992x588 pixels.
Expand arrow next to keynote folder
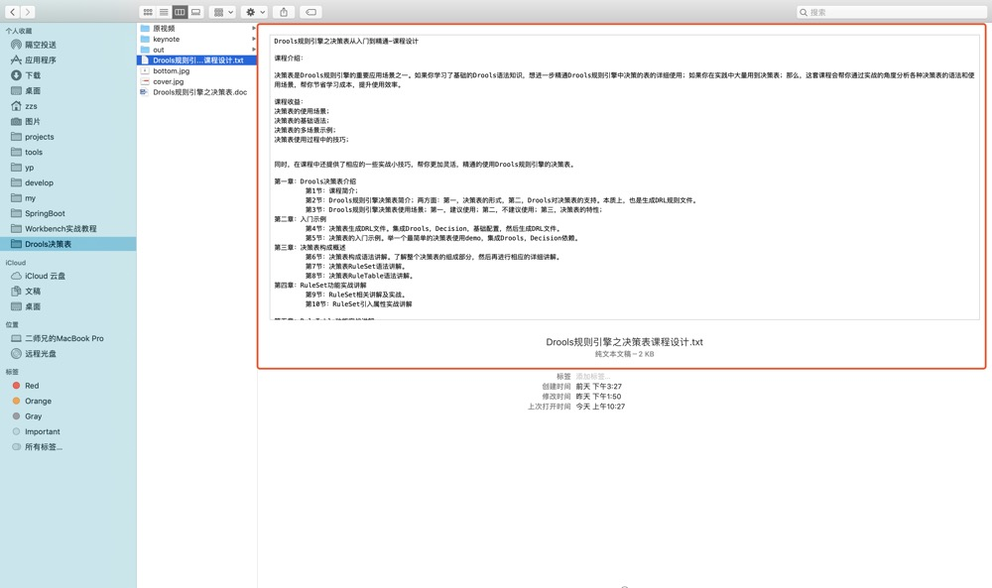point(254,39)
